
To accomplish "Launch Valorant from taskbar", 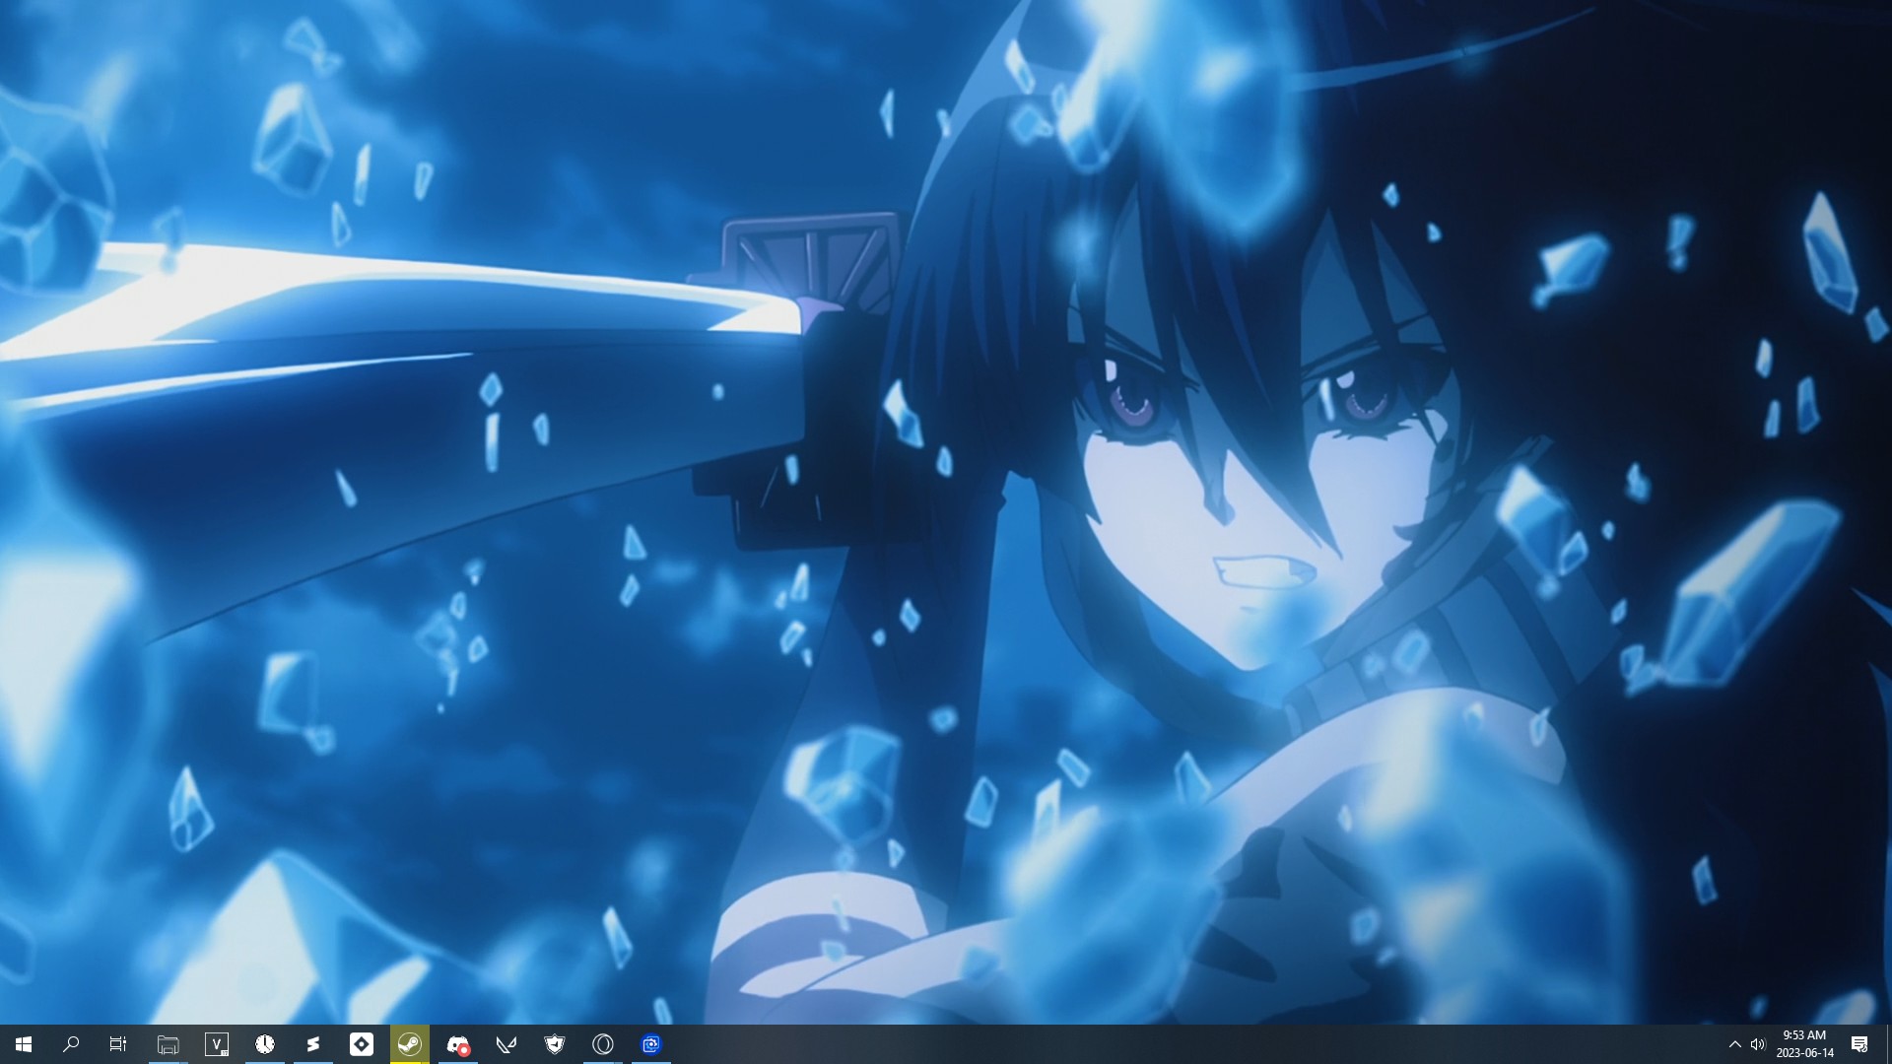I will tap(507, 1044).
